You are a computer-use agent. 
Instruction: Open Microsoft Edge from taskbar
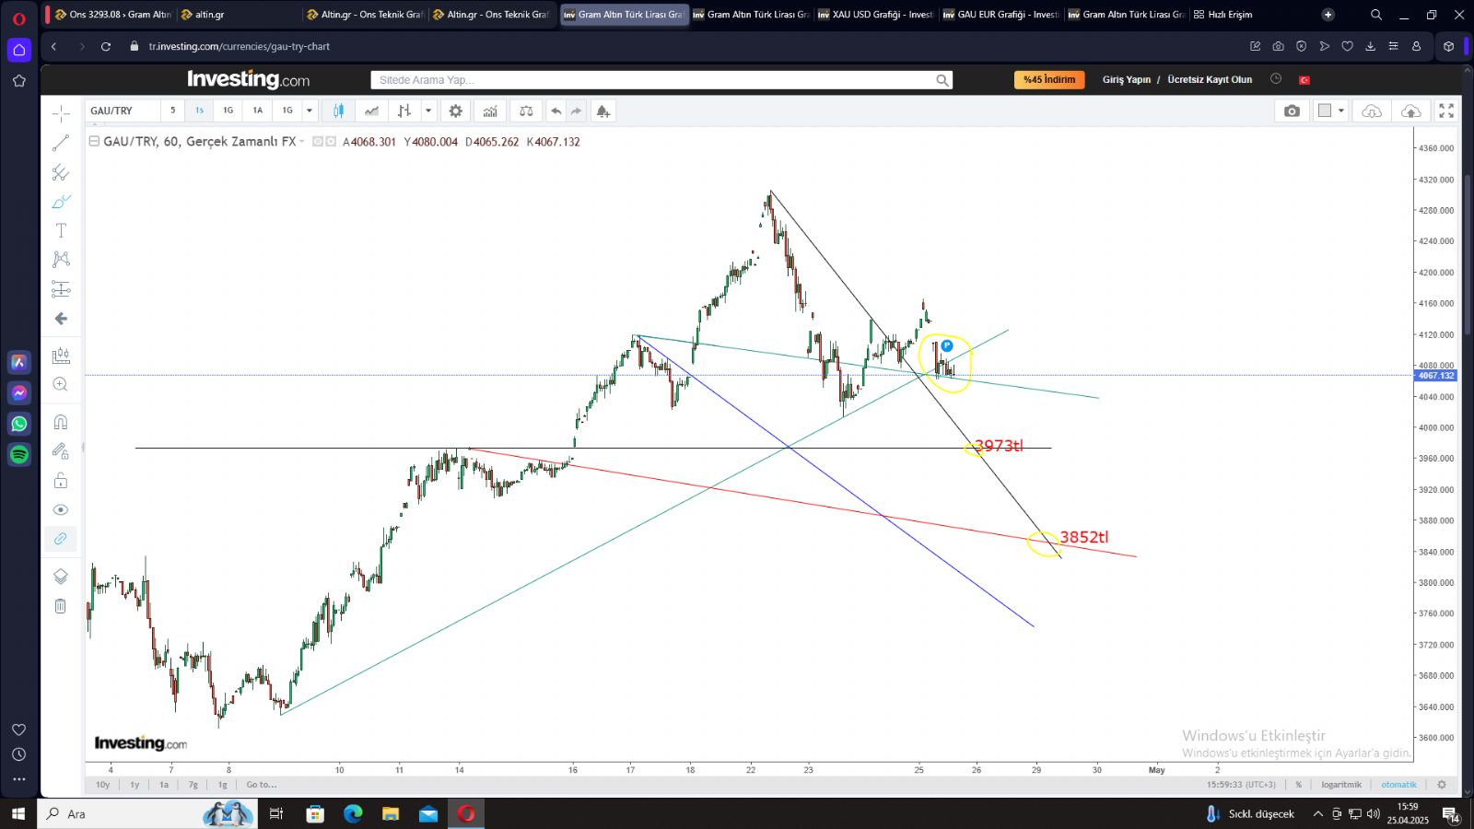click(353, 813)
